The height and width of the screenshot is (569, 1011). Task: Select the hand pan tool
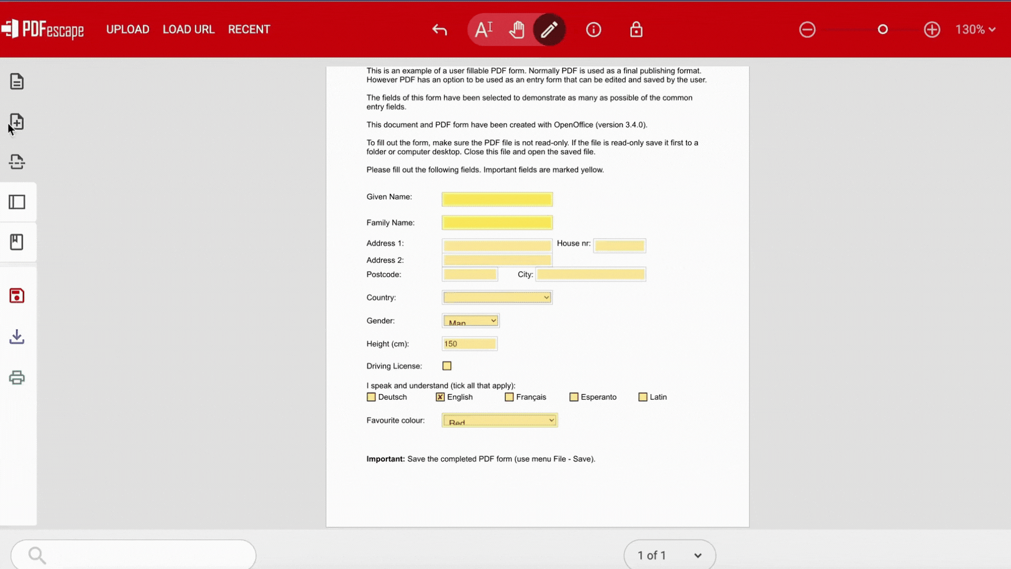tap(517, 30)
